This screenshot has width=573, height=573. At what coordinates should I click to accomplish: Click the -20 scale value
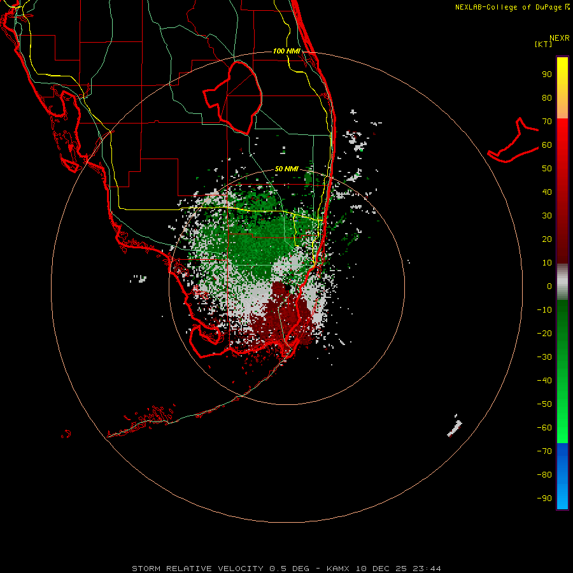544,333
